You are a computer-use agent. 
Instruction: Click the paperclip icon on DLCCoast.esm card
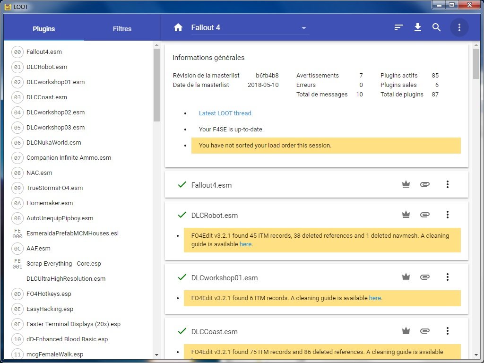coord(425,331)
